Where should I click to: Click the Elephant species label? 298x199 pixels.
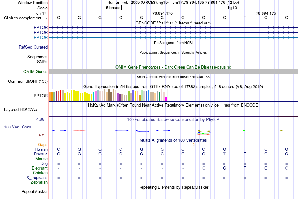pyautogui.click(x=40, y=168)
